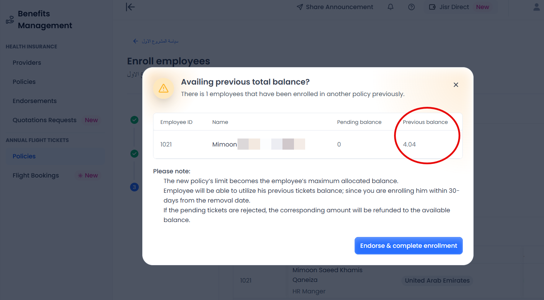Go back using the left arrow breadcrumb
The width and height of the screenshot is (544, 300).
(x=136, y=41)
